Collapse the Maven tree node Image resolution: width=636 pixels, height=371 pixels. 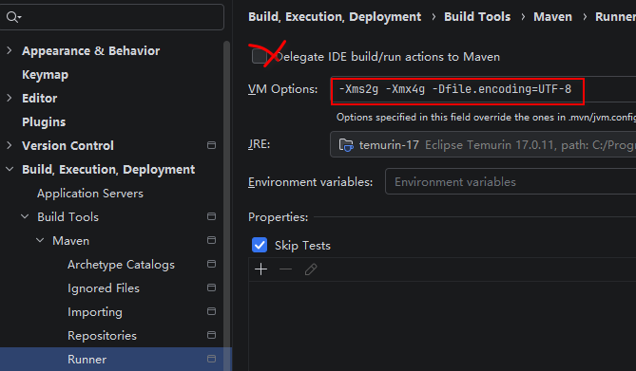pyautogui.click(x=40, y=240)
